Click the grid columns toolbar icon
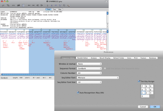Image resolution: width=163 pixels, height=111 pixels. (23, 5)
